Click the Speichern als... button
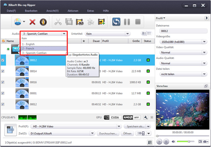The width and height of the screenshot is (211, 147). click(135, 126)
